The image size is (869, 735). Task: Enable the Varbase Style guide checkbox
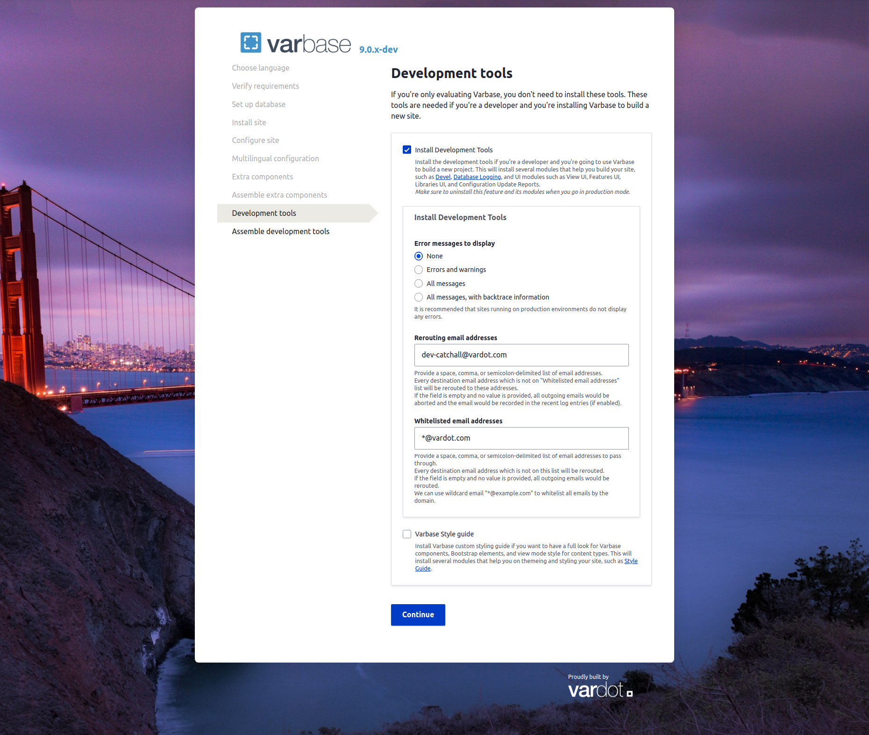click(407, 534)
